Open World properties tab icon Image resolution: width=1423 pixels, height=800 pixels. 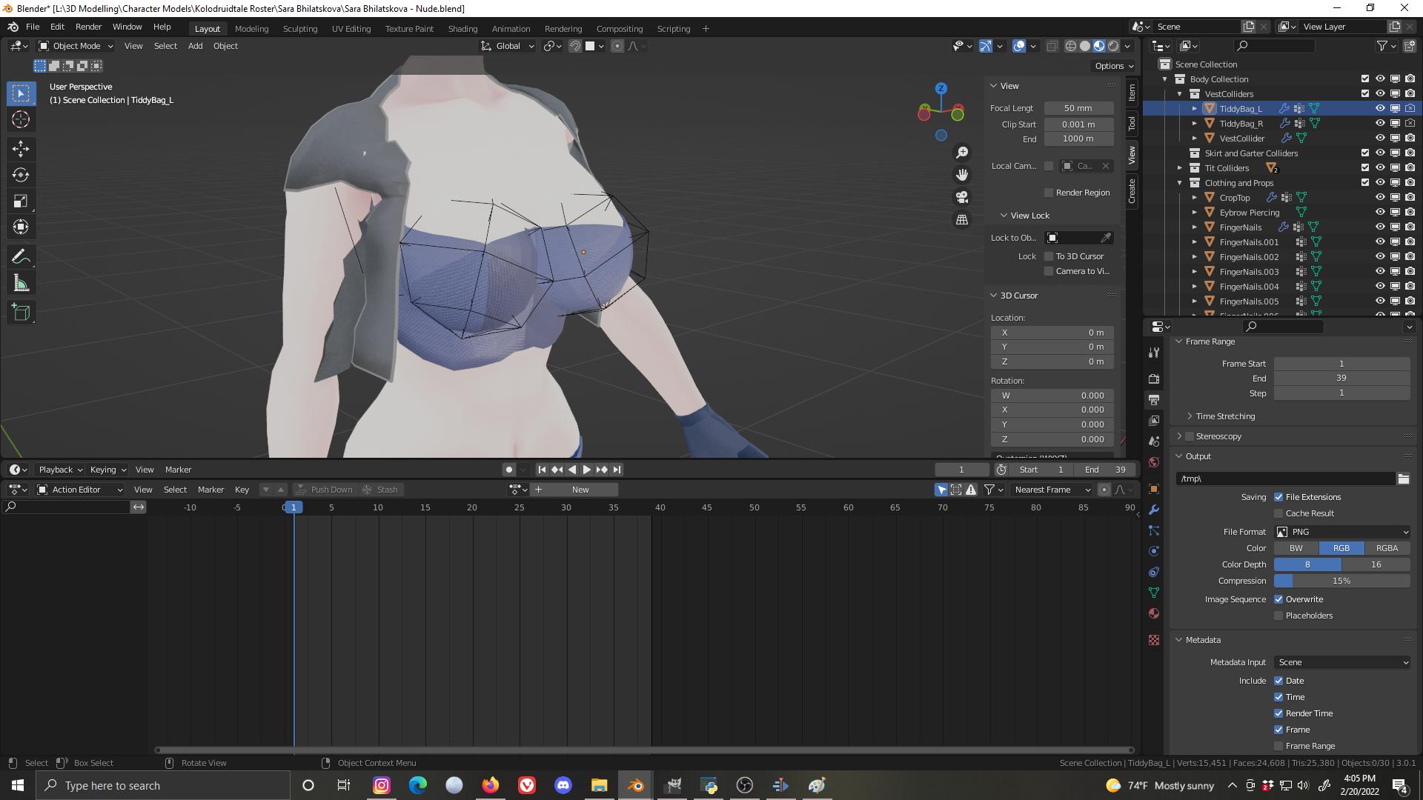[1154, 462]
